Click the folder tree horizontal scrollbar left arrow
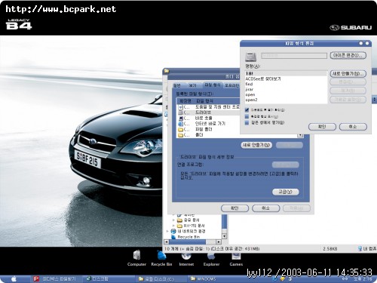 (166, 242)
